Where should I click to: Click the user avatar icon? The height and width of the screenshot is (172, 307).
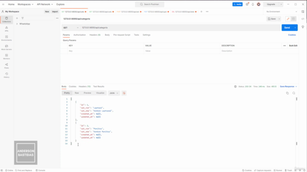[x=259, y=4]
